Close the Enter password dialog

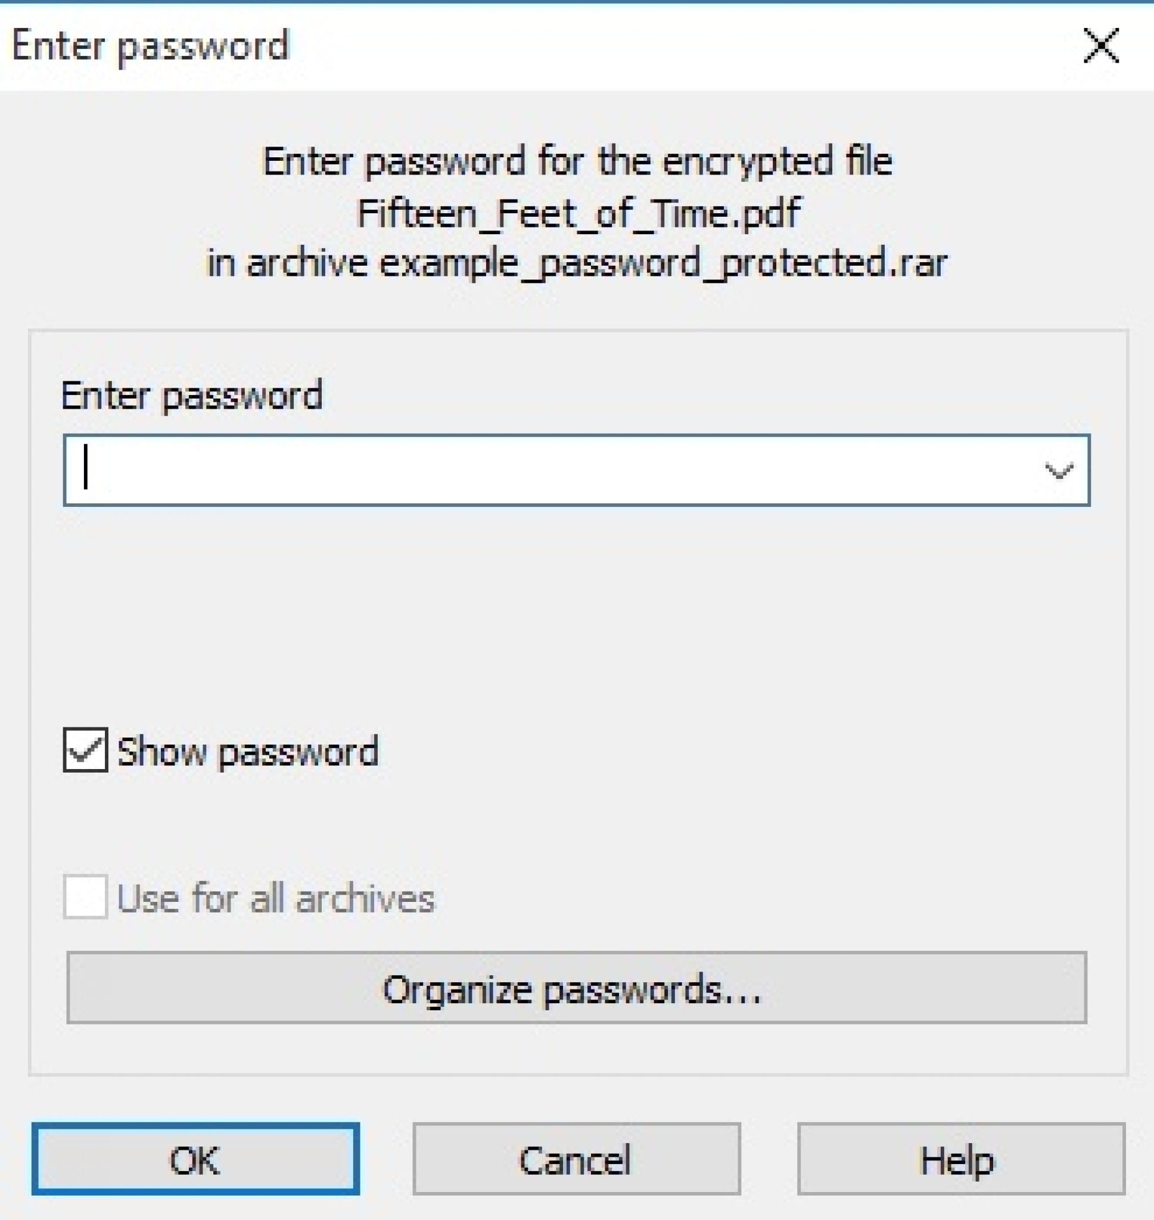click(1100, 46)
